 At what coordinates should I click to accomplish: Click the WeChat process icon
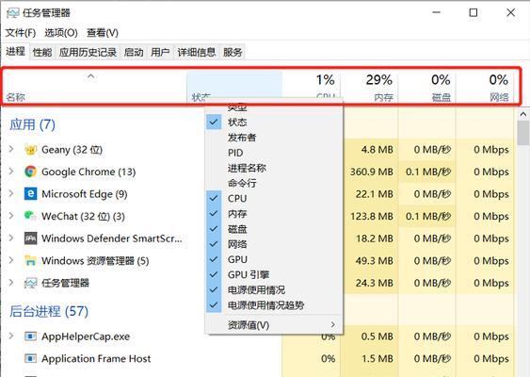[x=30, y=216]
